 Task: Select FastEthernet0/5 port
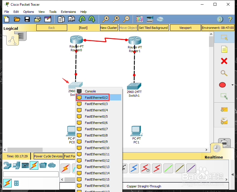click(x=99, y=116)
